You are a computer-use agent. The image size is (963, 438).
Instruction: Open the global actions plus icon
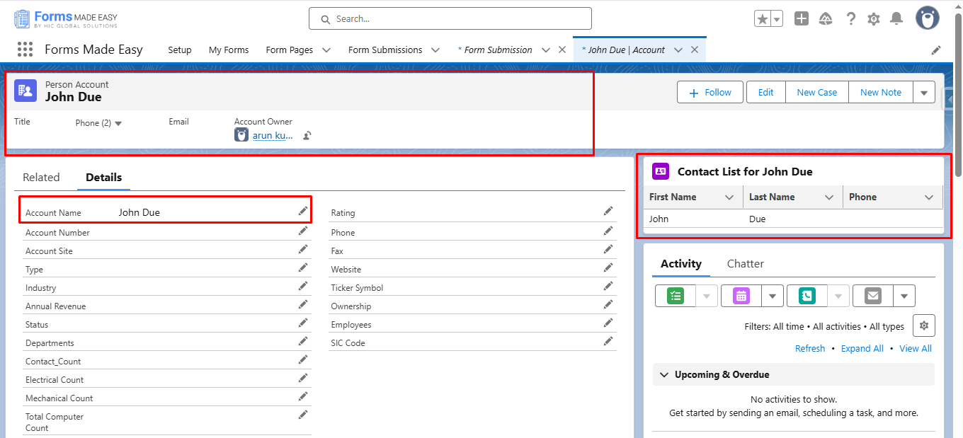[801, 19]
